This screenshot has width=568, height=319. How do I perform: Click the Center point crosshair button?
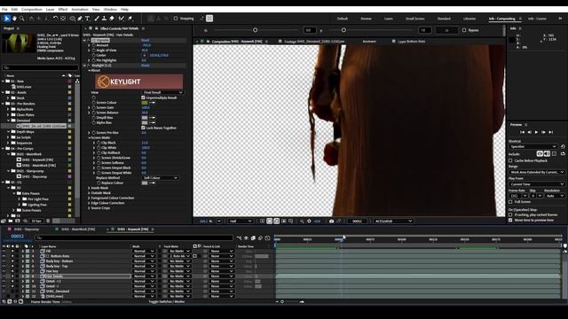pyautogui.click(x=145, y=55)
